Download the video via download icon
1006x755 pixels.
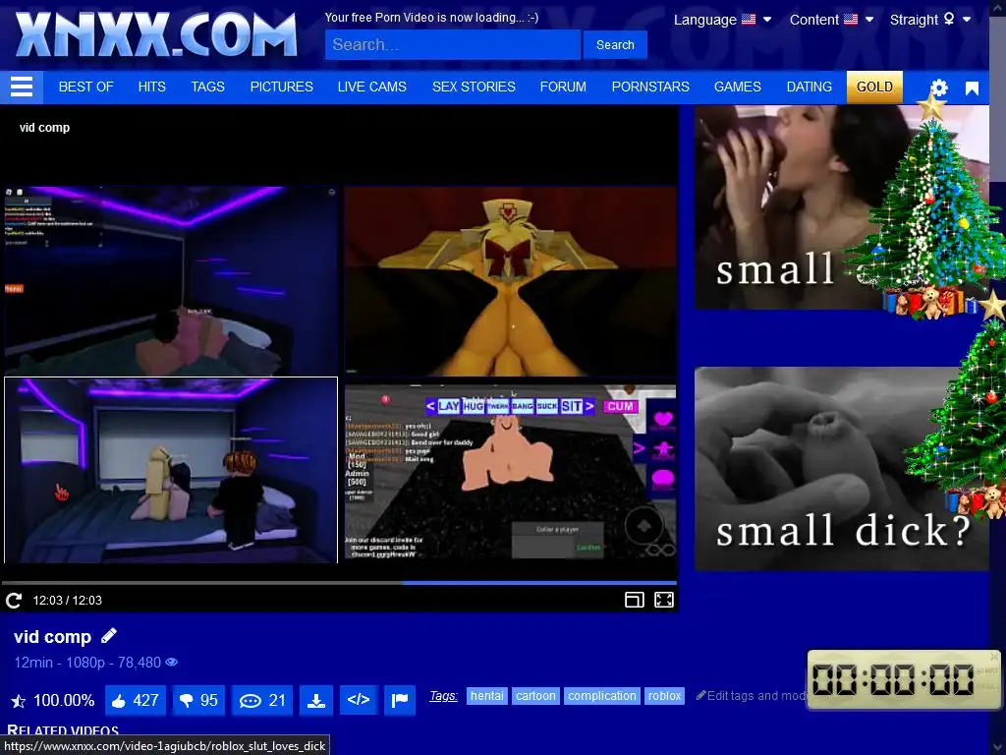point(316,700)
